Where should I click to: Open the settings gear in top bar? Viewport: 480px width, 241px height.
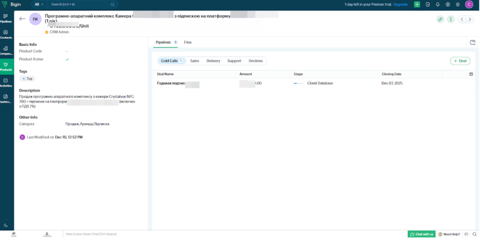457,4
